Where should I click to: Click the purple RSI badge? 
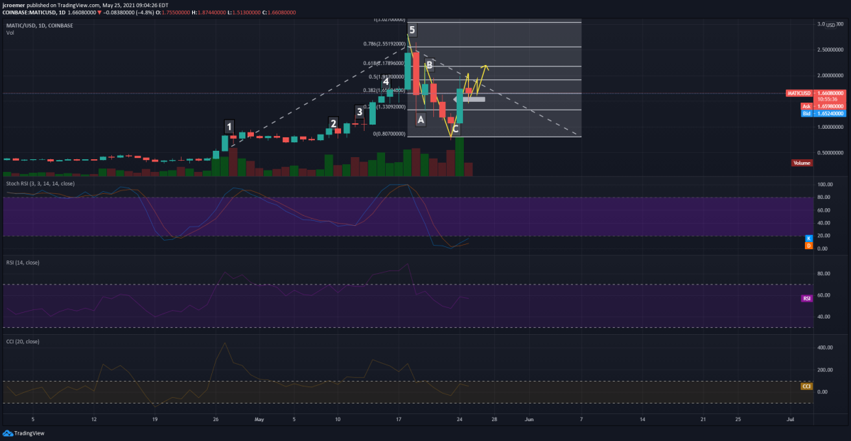point(806,299)
